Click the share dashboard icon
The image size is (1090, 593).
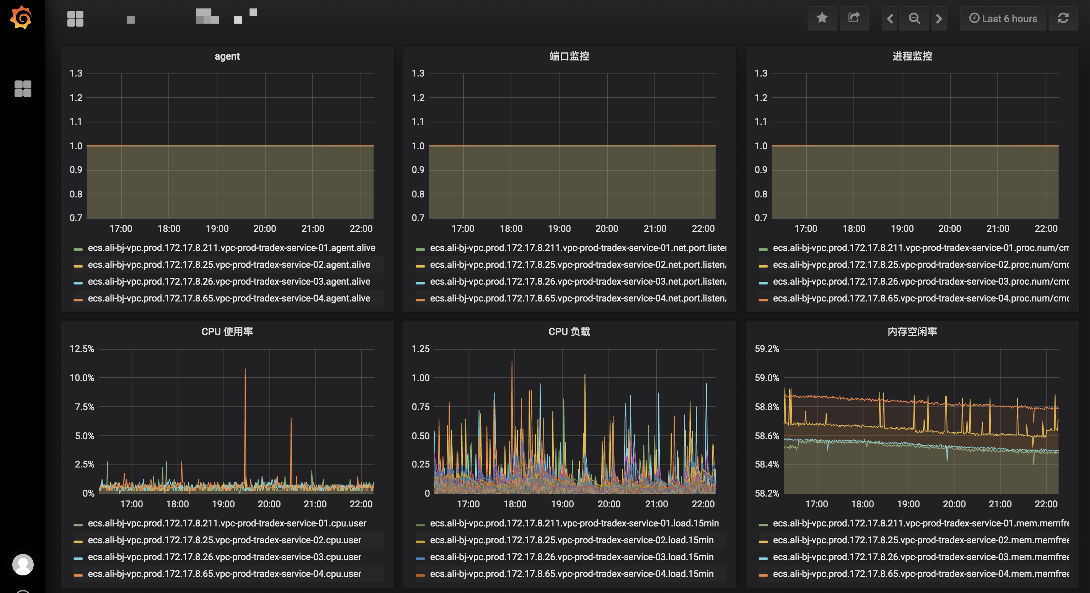(x=853, y=18)
